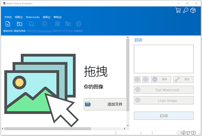Click the Save Watermark toolbar icon
The height and width of the screenshot is (136, 202).
click(x=57, y=24)
